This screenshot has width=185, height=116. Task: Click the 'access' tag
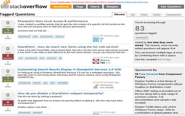[59, 36]
